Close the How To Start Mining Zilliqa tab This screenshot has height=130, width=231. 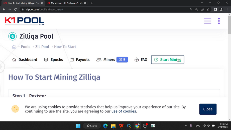pyautogui.click(x=42, y=3)
